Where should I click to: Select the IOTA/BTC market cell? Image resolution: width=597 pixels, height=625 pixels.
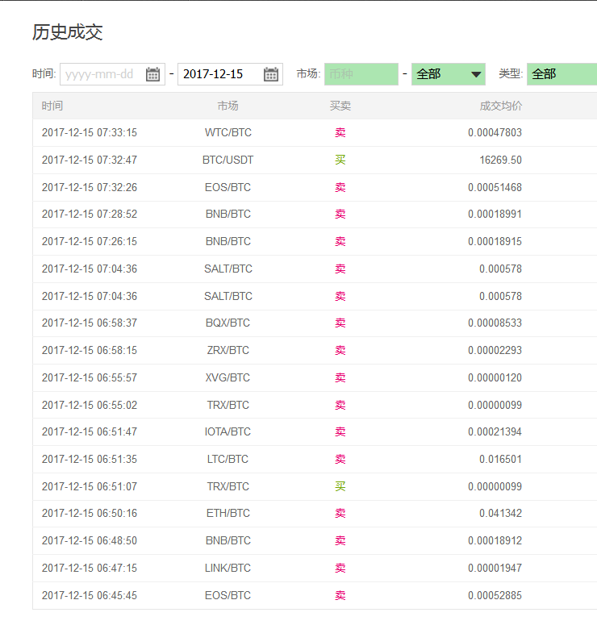[x=228, y=431]
